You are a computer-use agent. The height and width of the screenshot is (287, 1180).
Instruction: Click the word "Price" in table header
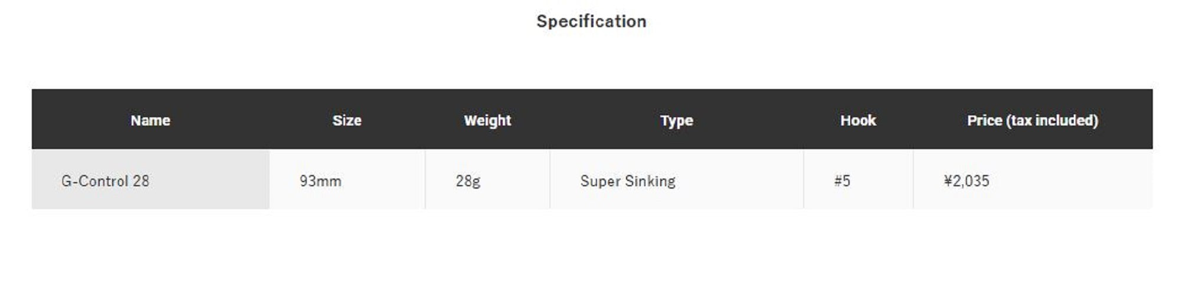pos(985,121)
